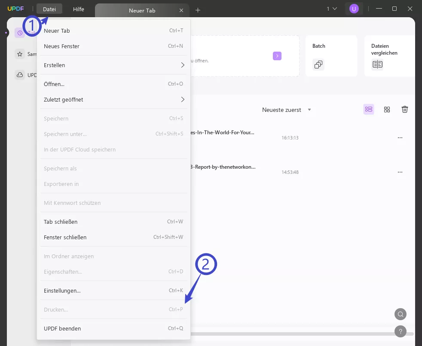
Task: Open Einstellungen... from the menu
Action: coord(113,291)
